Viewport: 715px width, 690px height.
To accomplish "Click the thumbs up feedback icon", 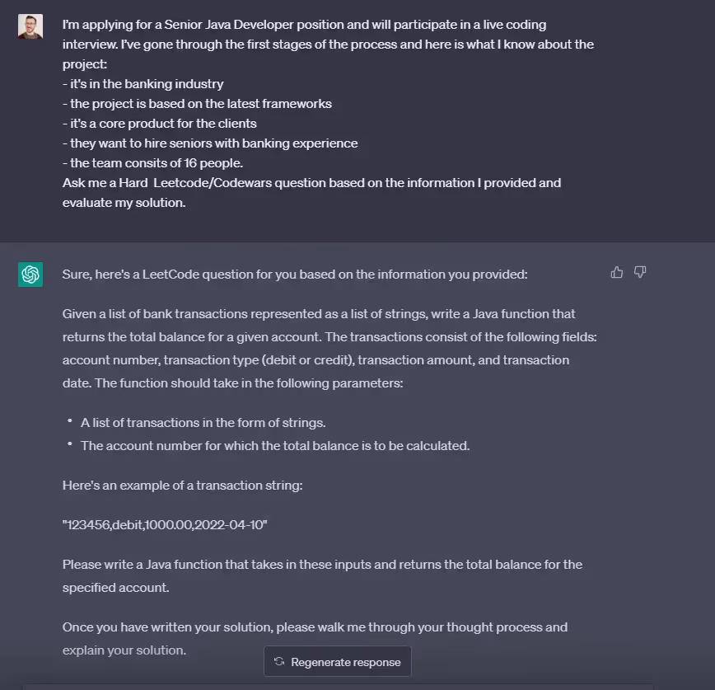I will point(616,271).
